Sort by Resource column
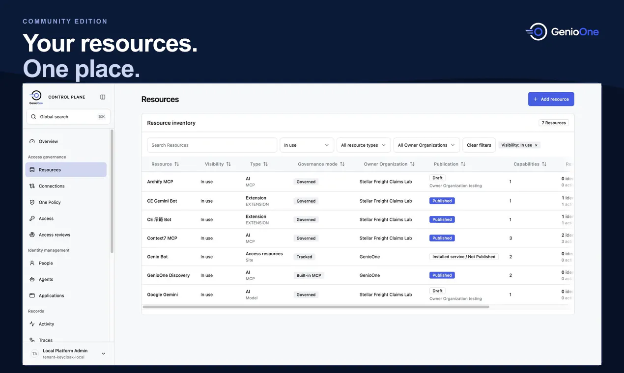Screen dimensions: 624x373 click(x=165, y=164)
